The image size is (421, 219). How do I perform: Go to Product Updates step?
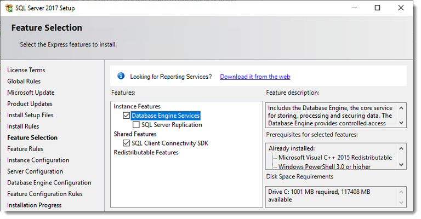[x=30, y=103]
